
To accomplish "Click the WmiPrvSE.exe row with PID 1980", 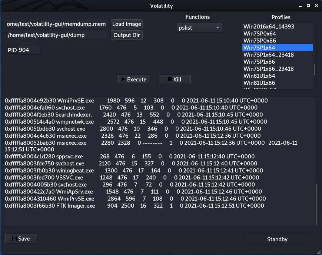I will 136,101.
